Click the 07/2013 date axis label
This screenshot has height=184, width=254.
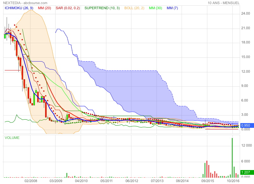point(157,181)
